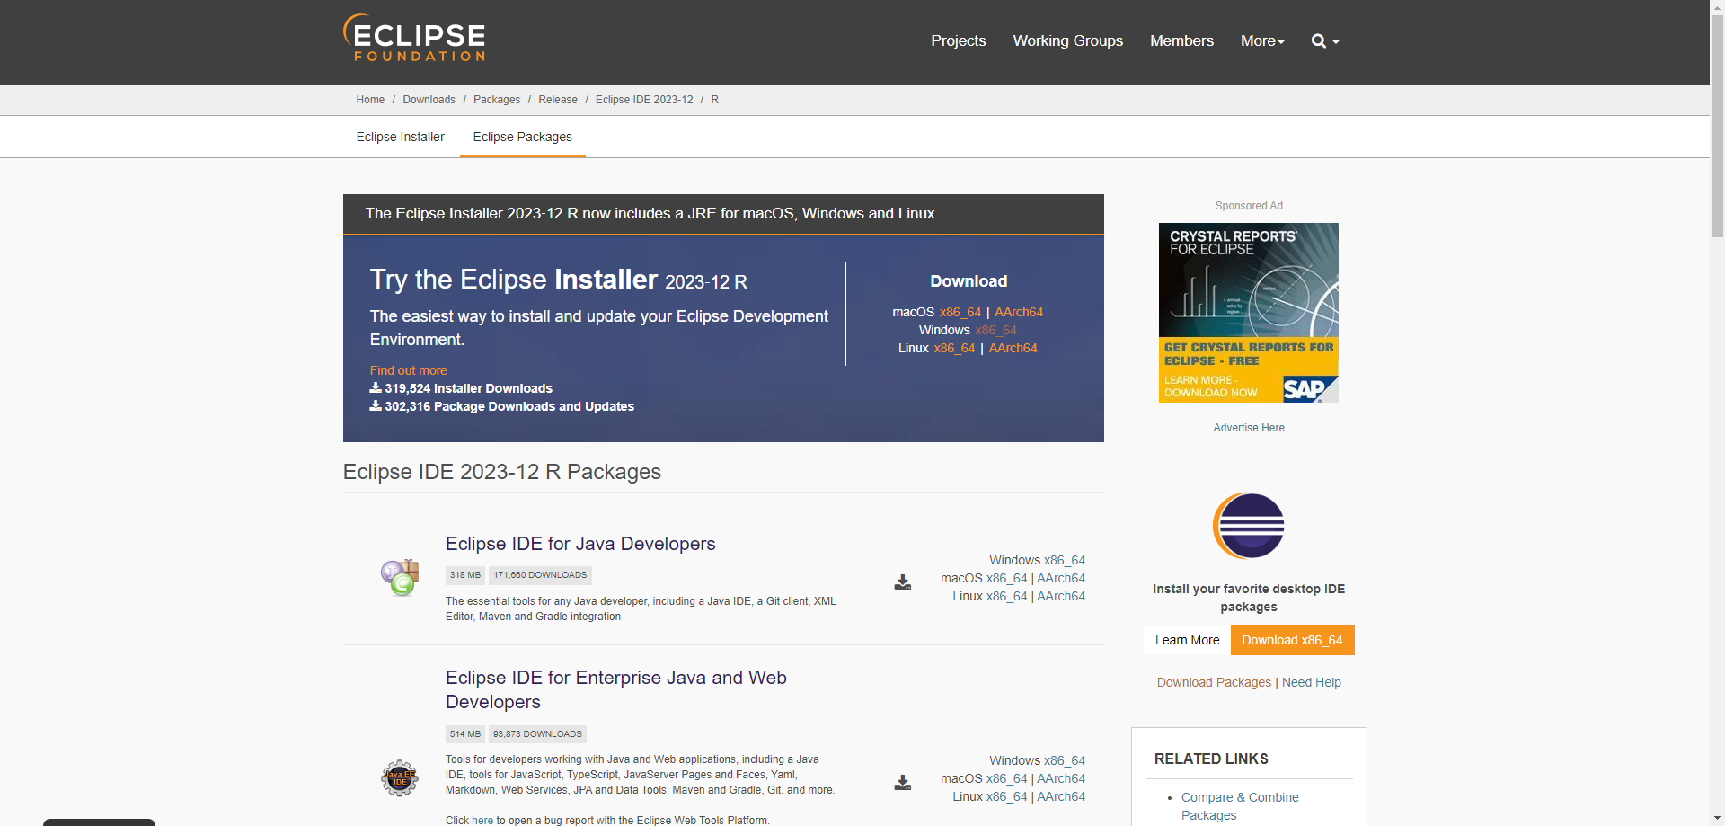Click 'here' to open a bug report

(482, 821)
